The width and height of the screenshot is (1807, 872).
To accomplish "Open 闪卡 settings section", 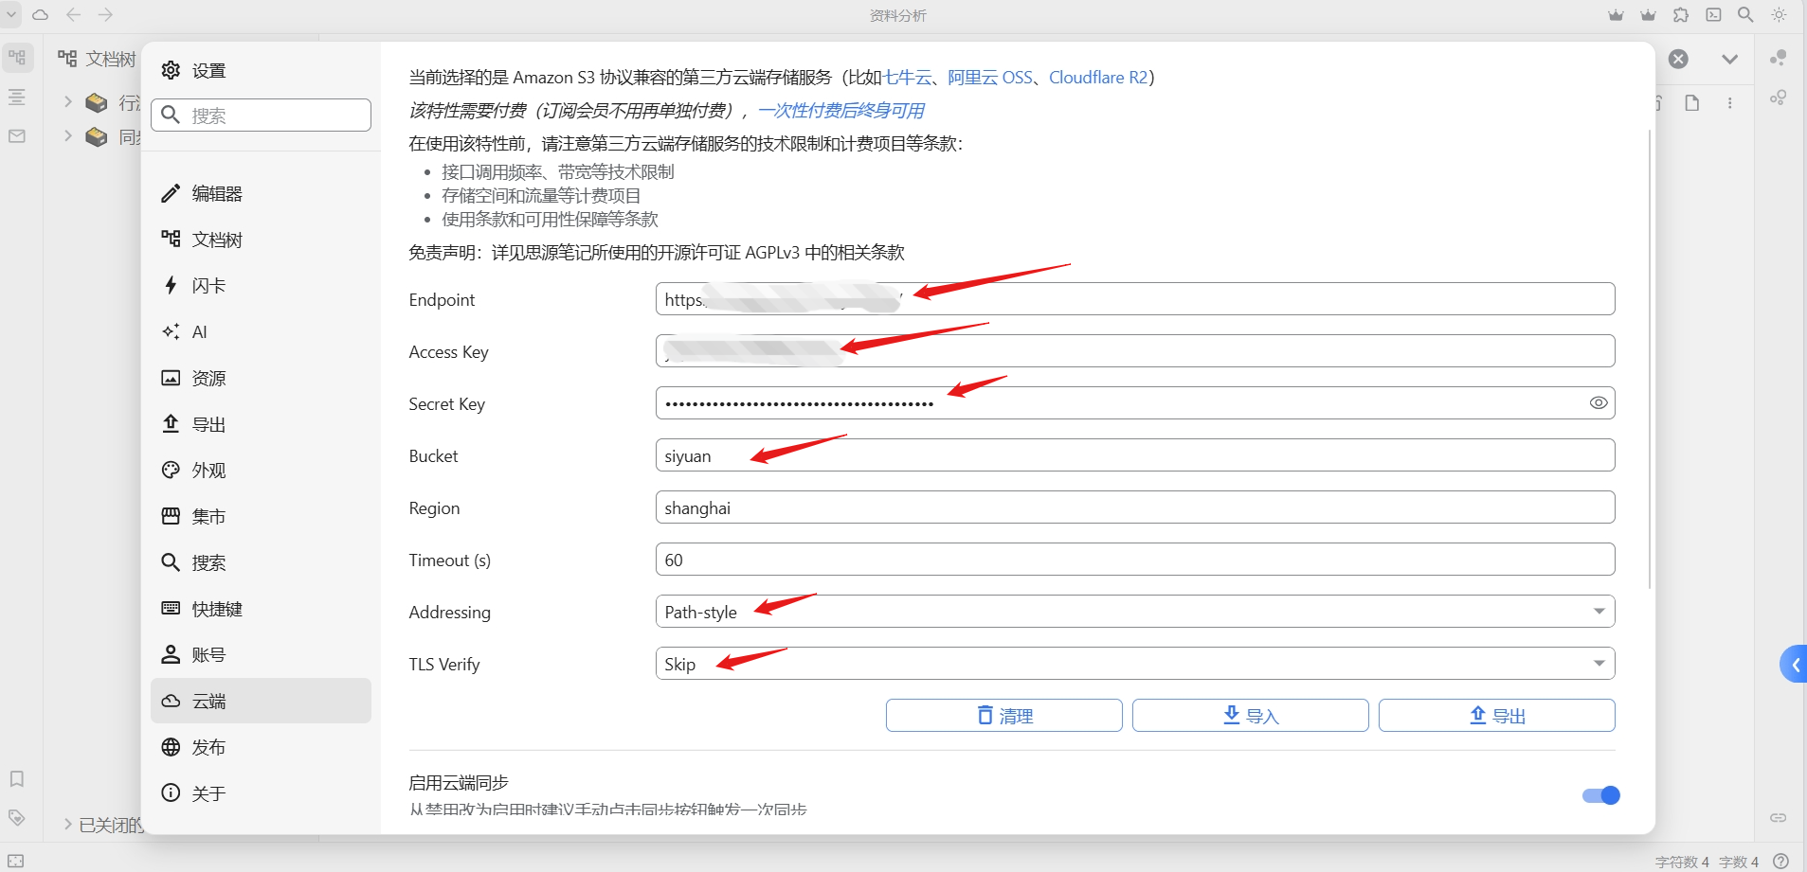I will [261, 286].
